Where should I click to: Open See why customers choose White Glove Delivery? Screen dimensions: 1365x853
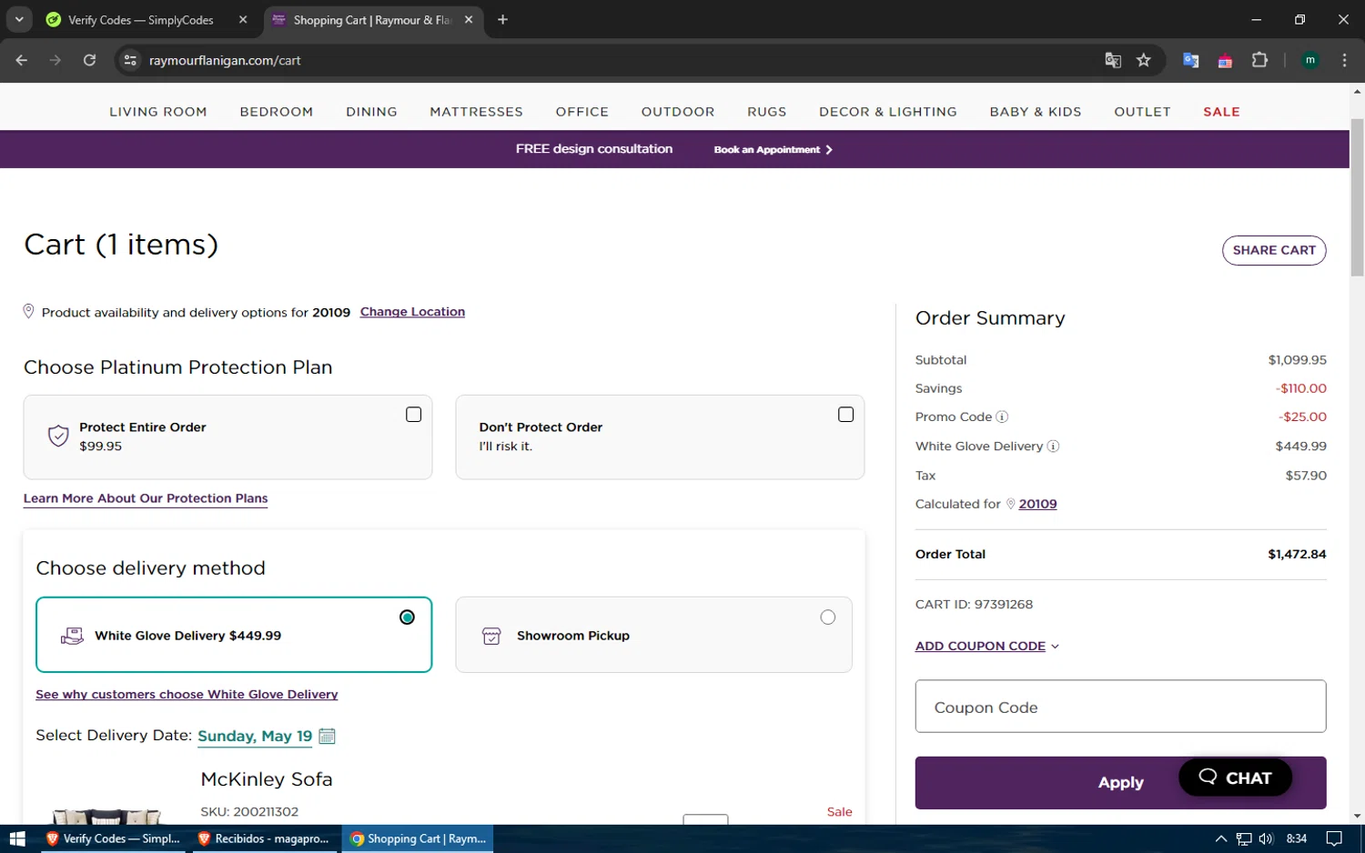[187, 695]
